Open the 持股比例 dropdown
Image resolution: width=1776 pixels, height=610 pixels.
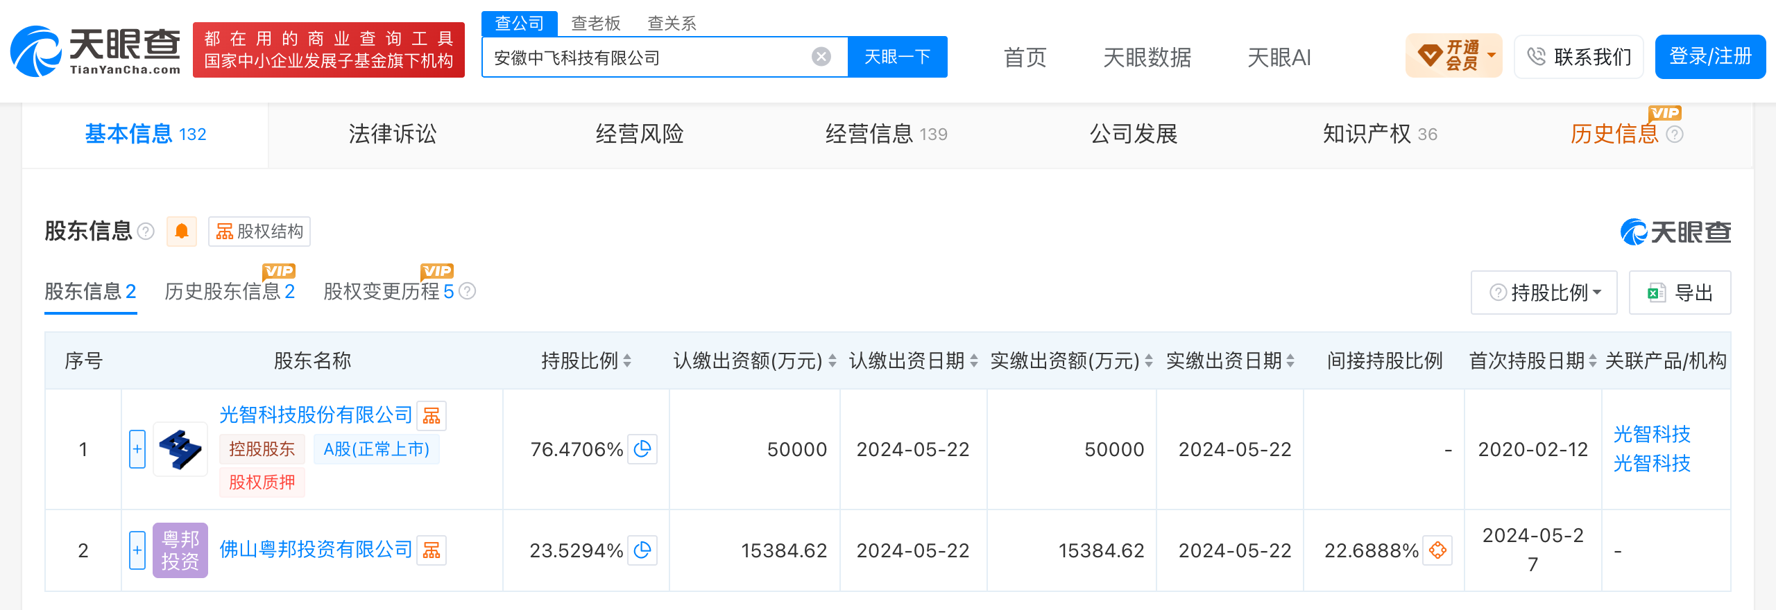coord(1544,293)
